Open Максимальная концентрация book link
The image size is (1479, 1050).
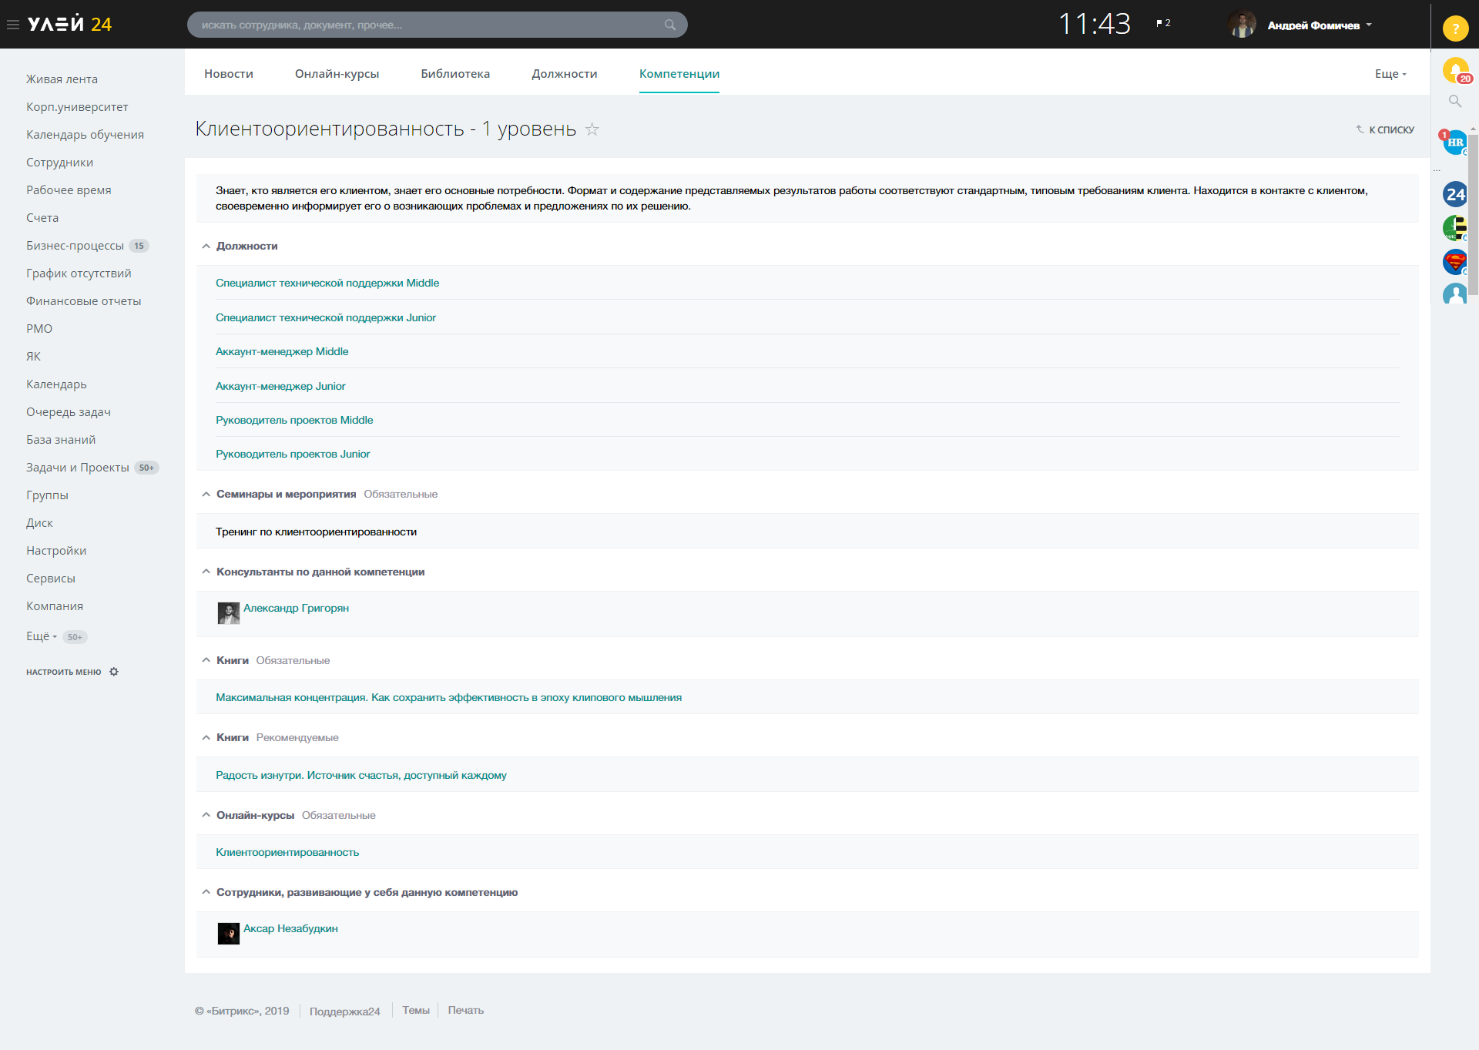tap(448, 698)
